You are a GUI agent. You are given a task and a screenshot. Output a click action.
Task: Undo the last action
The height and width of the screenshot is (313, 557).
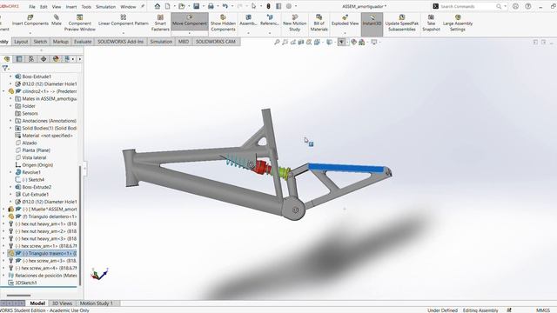tap(225, 6)
